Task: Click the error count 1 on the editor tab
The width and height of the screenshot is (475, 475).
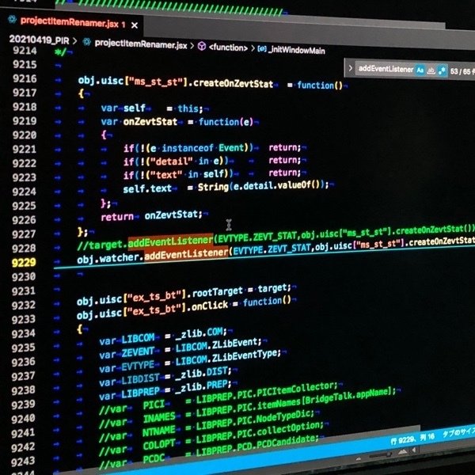Action: tap(123, 25)
